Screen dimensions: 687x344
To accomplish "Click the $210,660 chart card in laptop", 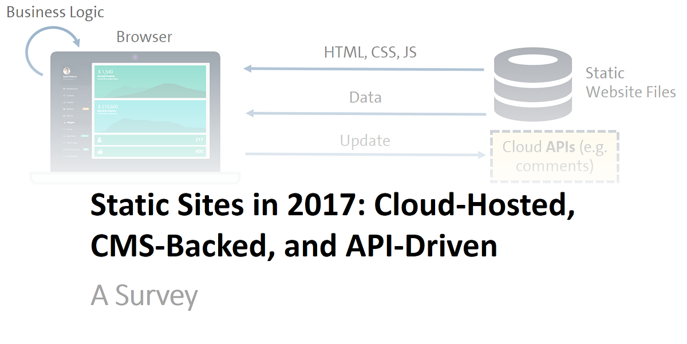I will 150,116.
